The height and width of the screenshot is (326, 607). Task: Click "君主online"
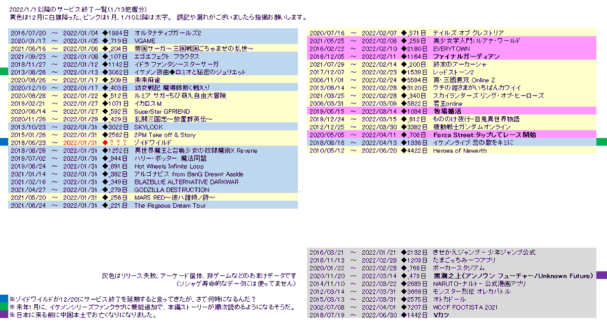tap(448, 104)
